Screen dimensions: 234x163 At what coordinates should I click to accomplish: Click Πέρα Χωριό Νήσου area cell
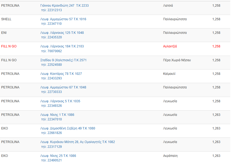point(177,60)
